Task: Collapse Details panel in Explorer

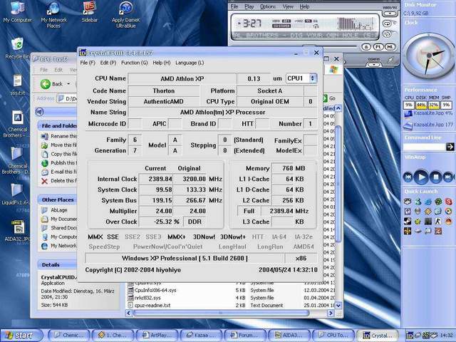Action: [57, 264]
